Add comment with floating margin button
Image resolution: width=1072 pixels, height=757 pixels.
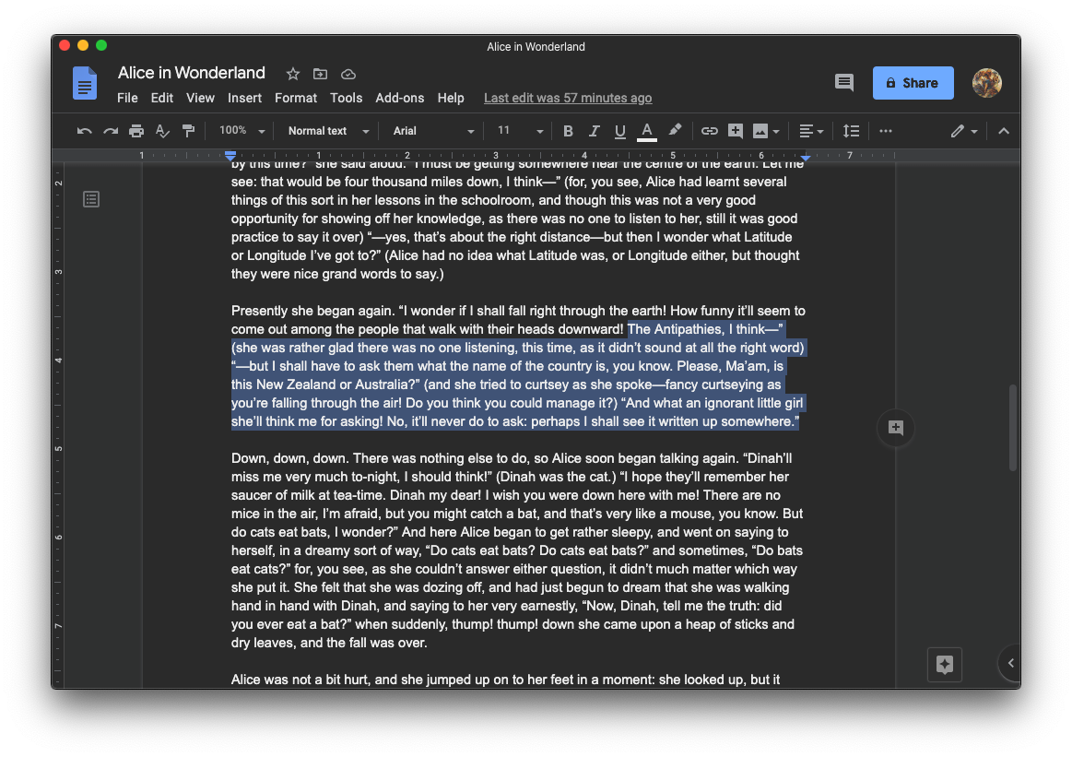(896, 428)
